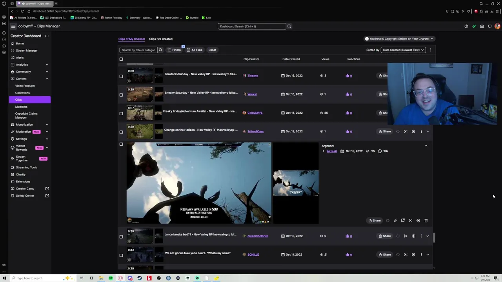The width and height of the screenshot is (502, 282).
Task: Open the Arghhhh! clip in a new window icon
Action: click(403, 221)
